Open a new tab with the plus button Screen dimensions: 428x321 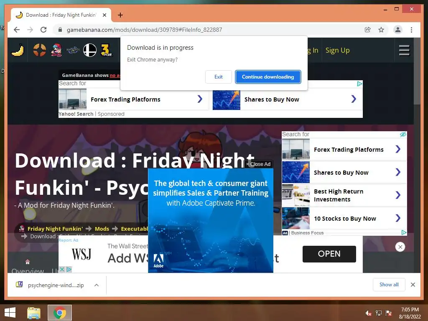tap(120, 15)
